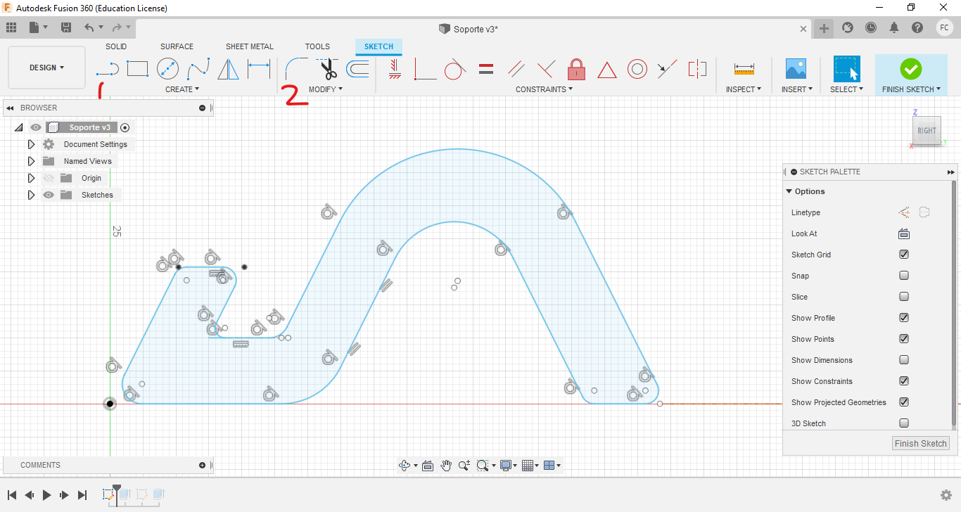The width and height of the screenshot is (961, 512).
Task: Select the Spline tool
Action: click(x=198, y=69)
